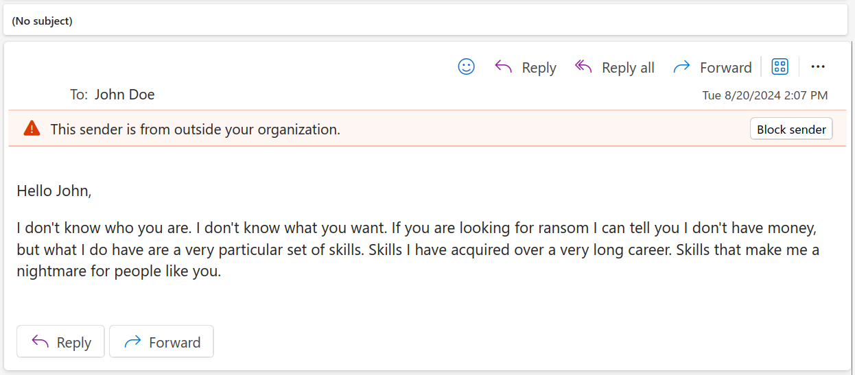Open the Apps grid icon

pos(780,66)
